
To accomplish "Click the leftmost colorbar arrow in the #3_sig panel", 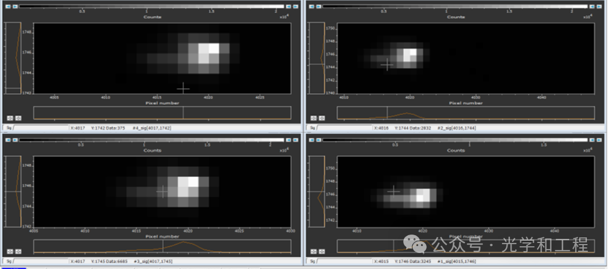I will click(x=7, y=140).
